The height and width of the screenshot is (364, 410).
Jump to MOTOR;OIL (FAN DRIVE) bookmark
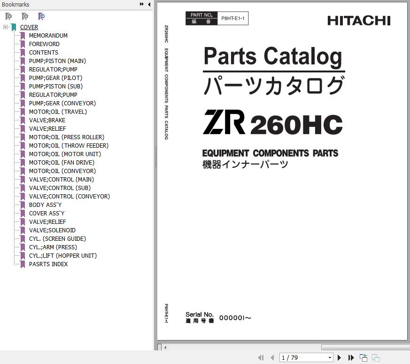62,163
